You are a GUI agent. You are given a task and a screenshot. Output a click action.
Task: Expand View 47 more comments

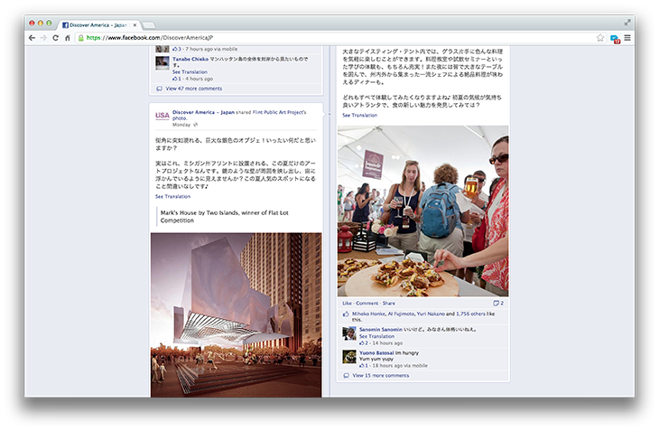195,89
